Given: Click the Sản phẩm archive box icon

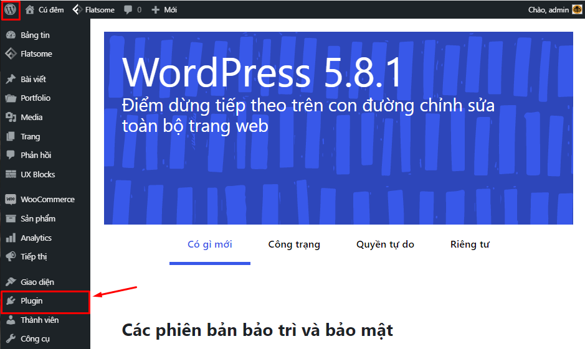Looking at the screenshot, I should tap(11, 218).
